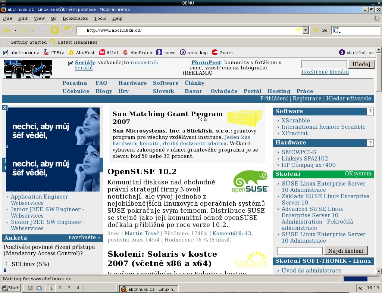This screenshot has width=382, height=293.
Task: Click the ABC Linuxu logo
Action: [x=28, y=69]
